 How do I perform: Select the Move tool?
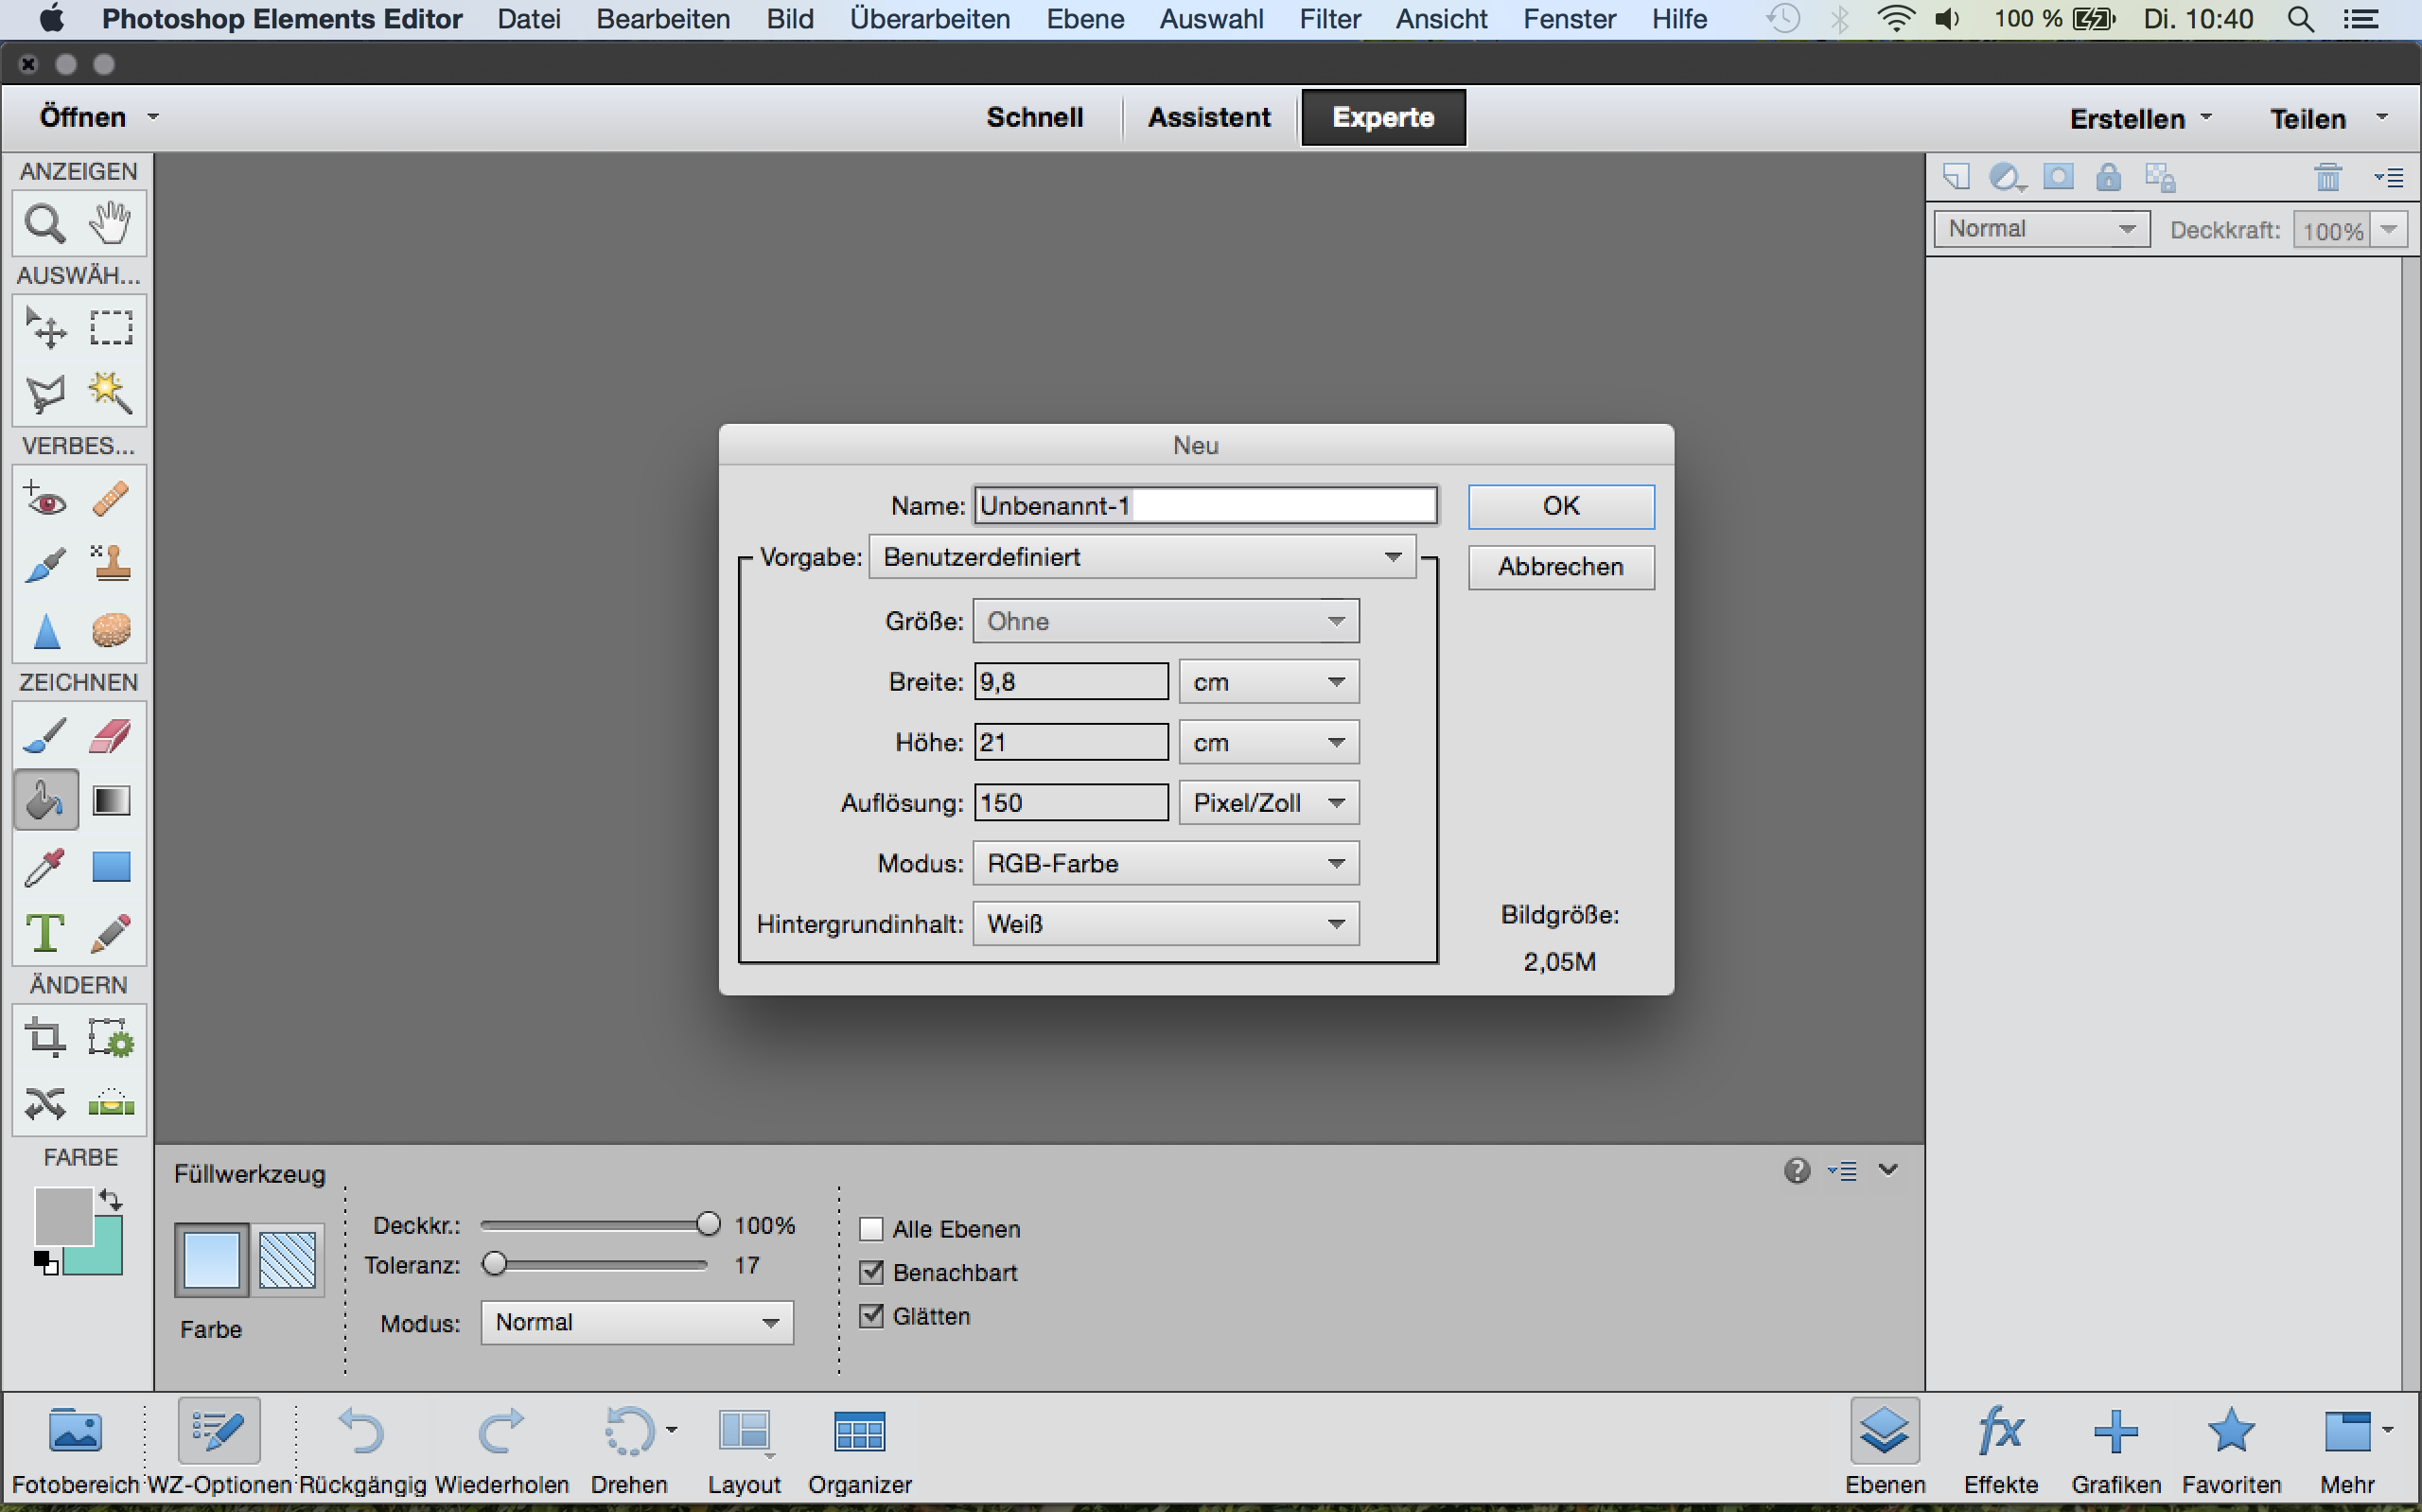coord(45,327)
